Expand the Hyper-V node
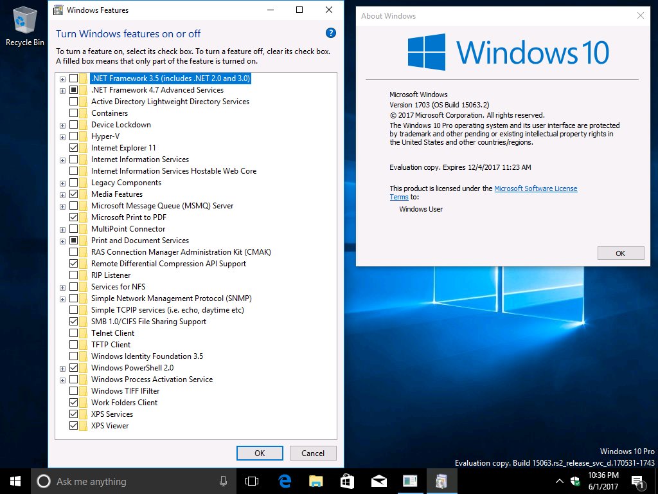658x494 pixels. (x=62, y=137)
